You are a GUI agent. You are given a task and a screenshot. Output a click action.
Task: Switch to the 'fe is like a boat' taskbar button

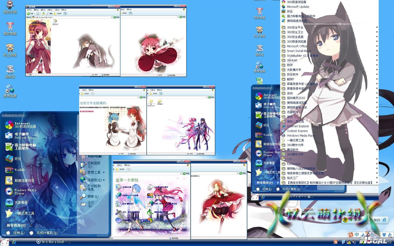pyautogui.click(x=54, y=242)
